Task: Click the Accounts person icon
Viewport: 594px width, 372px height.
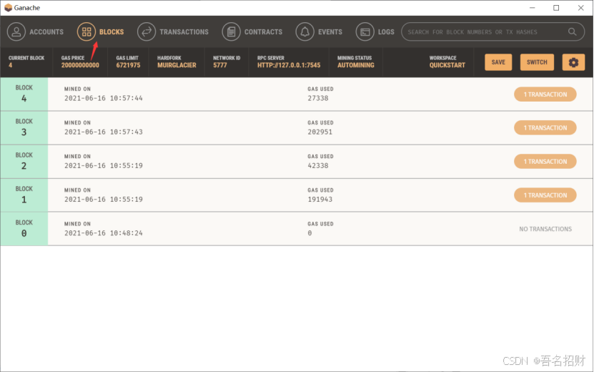Action: pyautogui.click(x=16, y=31)
